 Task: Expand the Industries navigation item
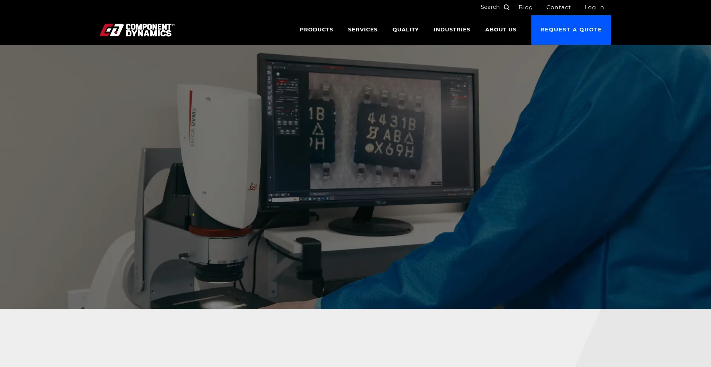click(x=452, y=30)
